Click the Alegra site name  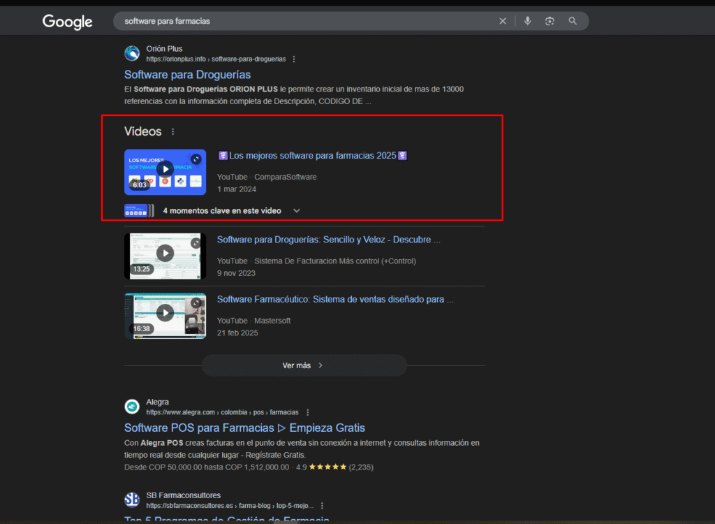click(157, 402)
